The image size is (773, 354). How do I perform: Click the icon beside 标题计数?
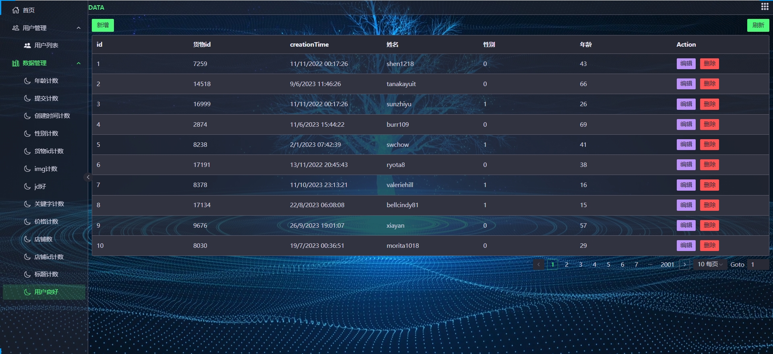point(27,274)
